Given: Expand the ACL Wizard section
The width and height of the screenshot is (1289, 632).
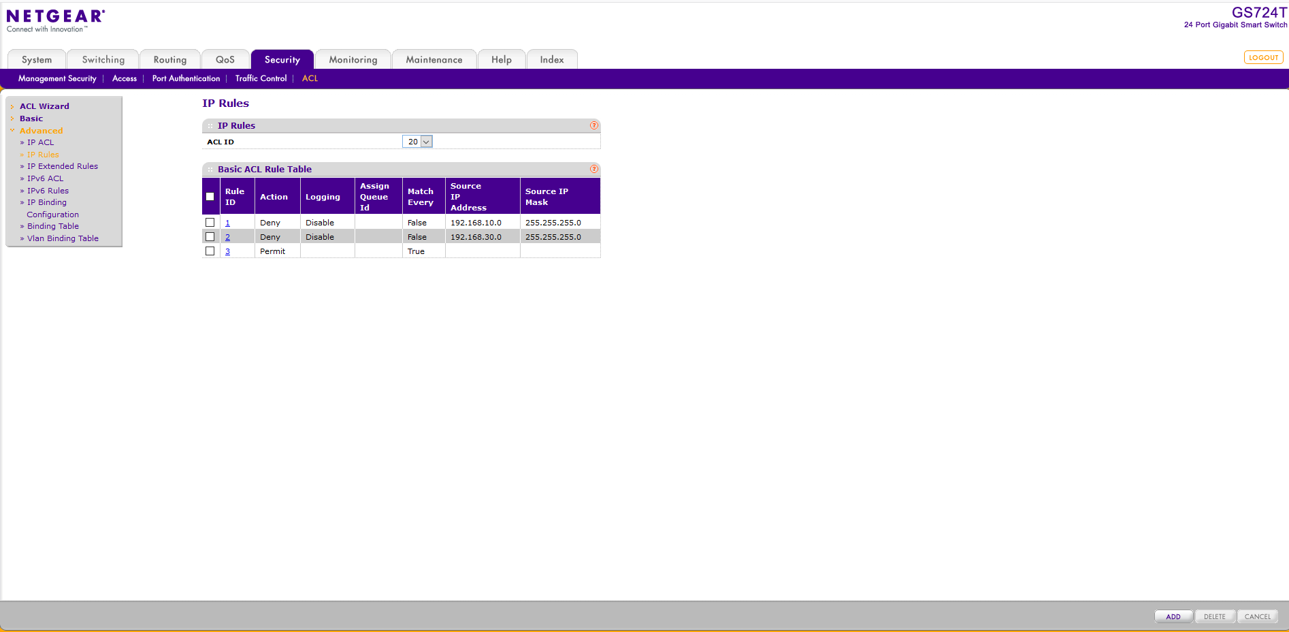Looking at the screenshot, I should click(x=44, y=106).
